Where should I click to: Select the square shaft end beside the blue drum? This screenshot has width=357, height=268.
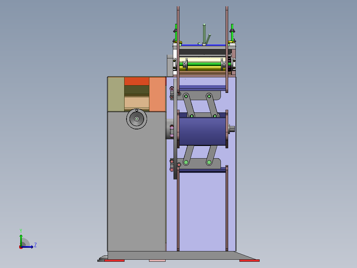pyautogui.click(x=232, y=129)
